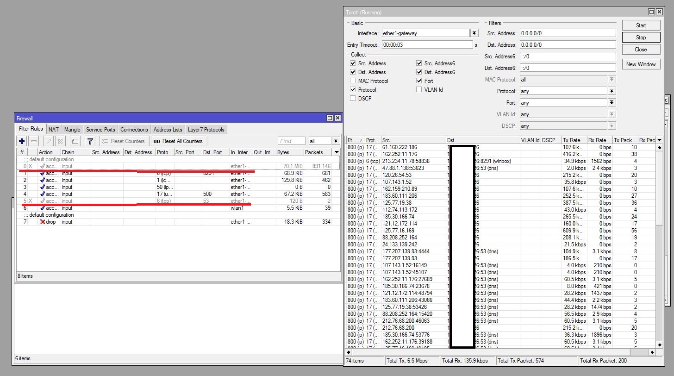Toggle the VLAN Id checkbox
Viewport: 674px width, 376px height.
[419, 90]
